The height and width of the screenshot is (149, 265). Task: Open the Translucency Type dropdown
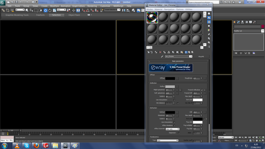click(167, 140)
